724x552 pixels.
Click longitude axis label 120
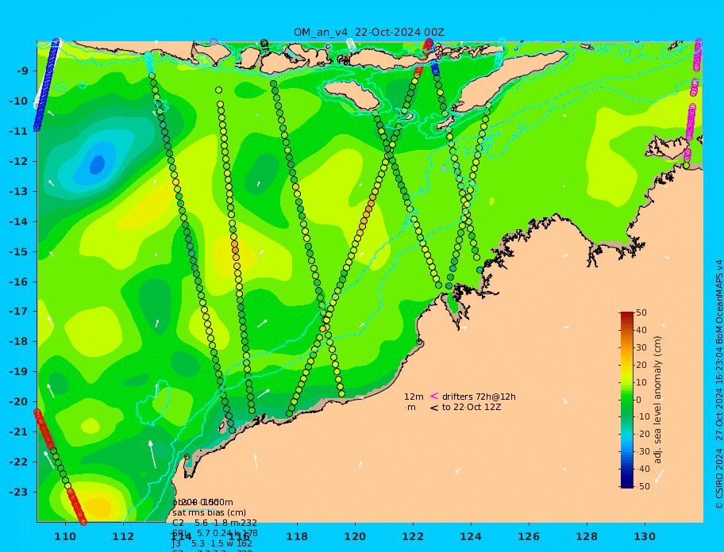(x=355, y=537)
